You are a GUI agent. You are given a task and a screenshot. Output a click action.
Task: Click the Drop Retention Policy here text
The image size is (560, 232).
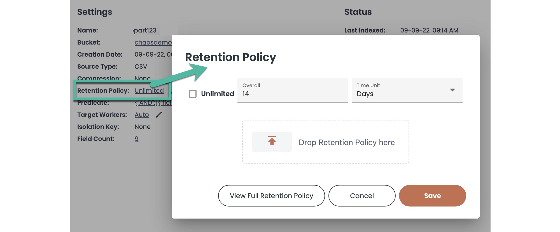(x=347, y=142)
